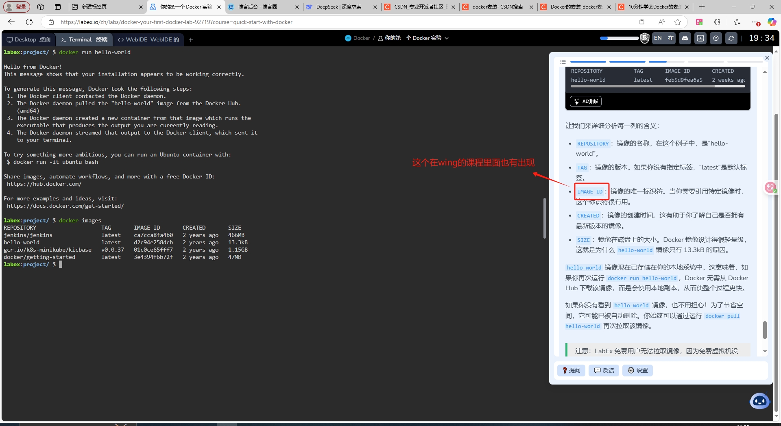This screenshot has height=426, width=781.
Task: Open the browser workspaces icon
Action: tap(41, 7)
